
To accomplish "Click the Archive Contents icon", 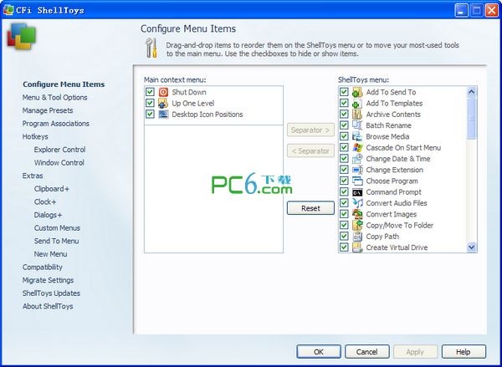I will click(x=357, y=115).
